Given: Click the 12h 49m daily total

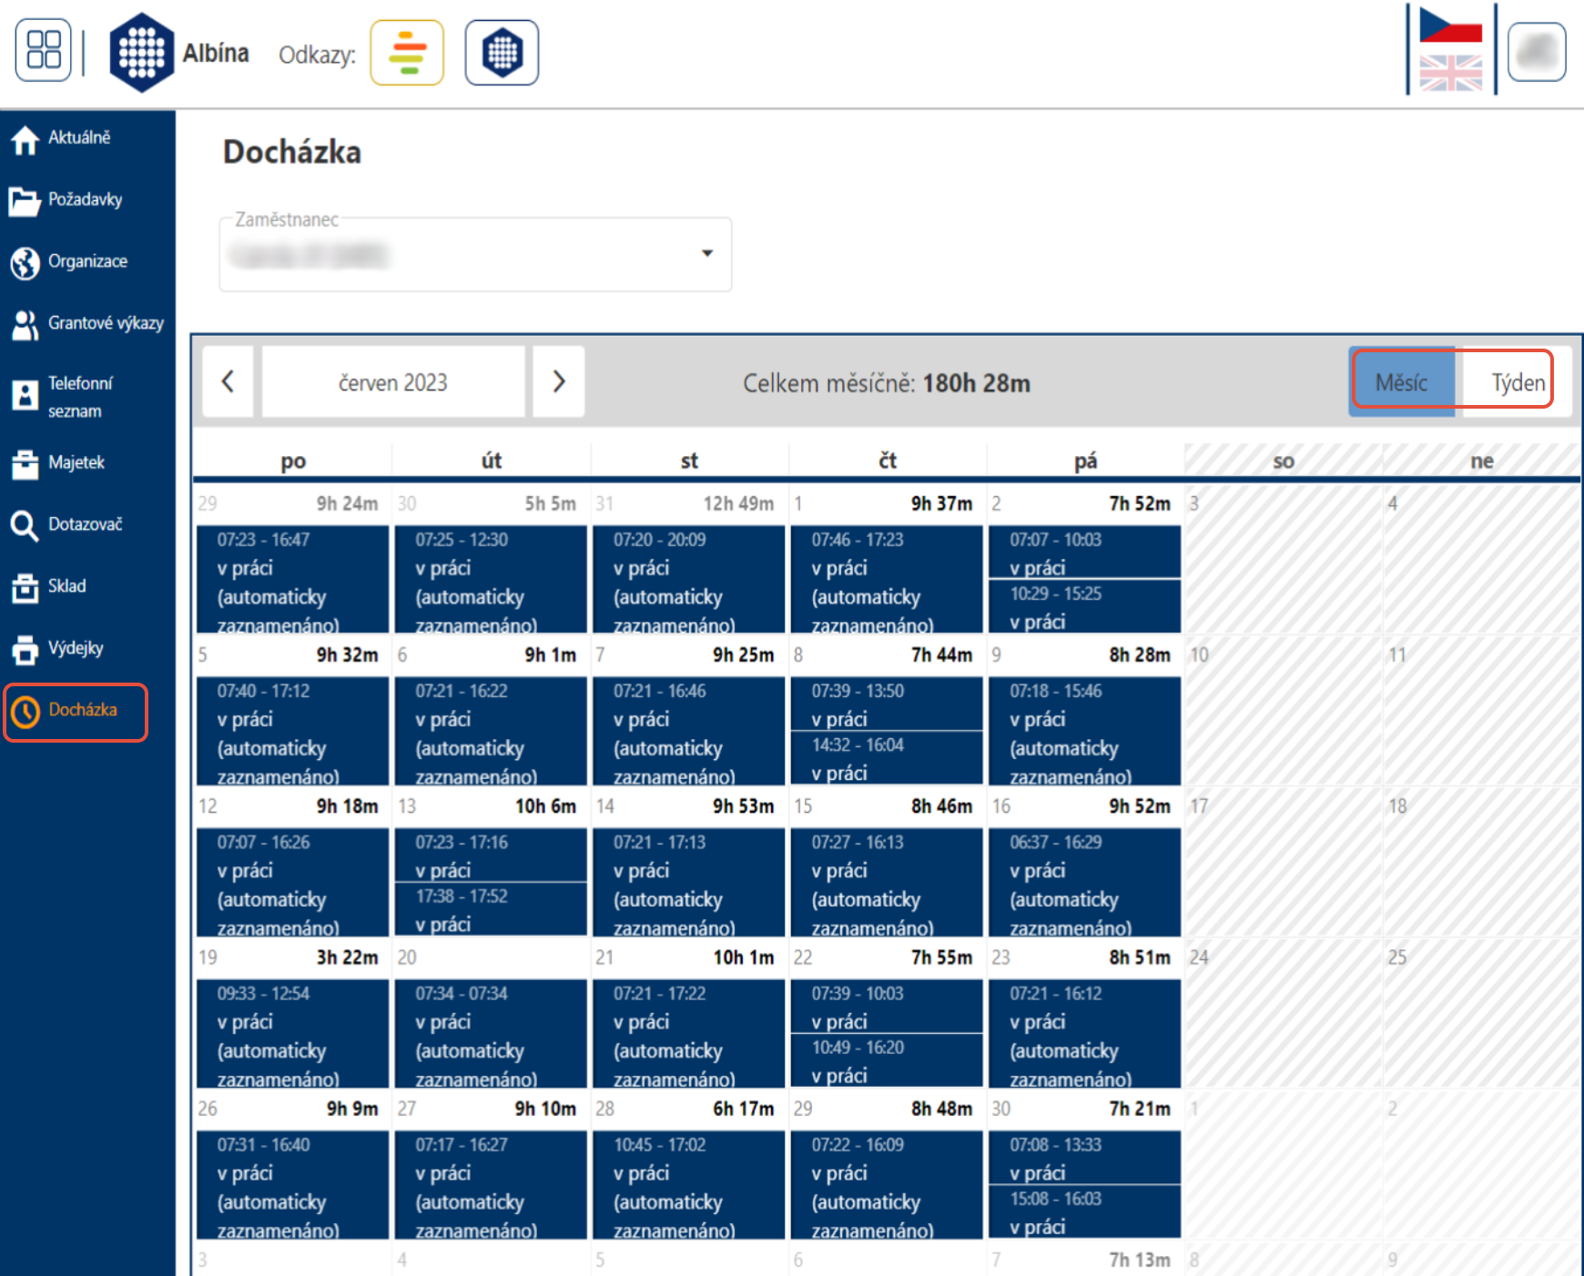Looking at the screenshot, I should (738, 503).
